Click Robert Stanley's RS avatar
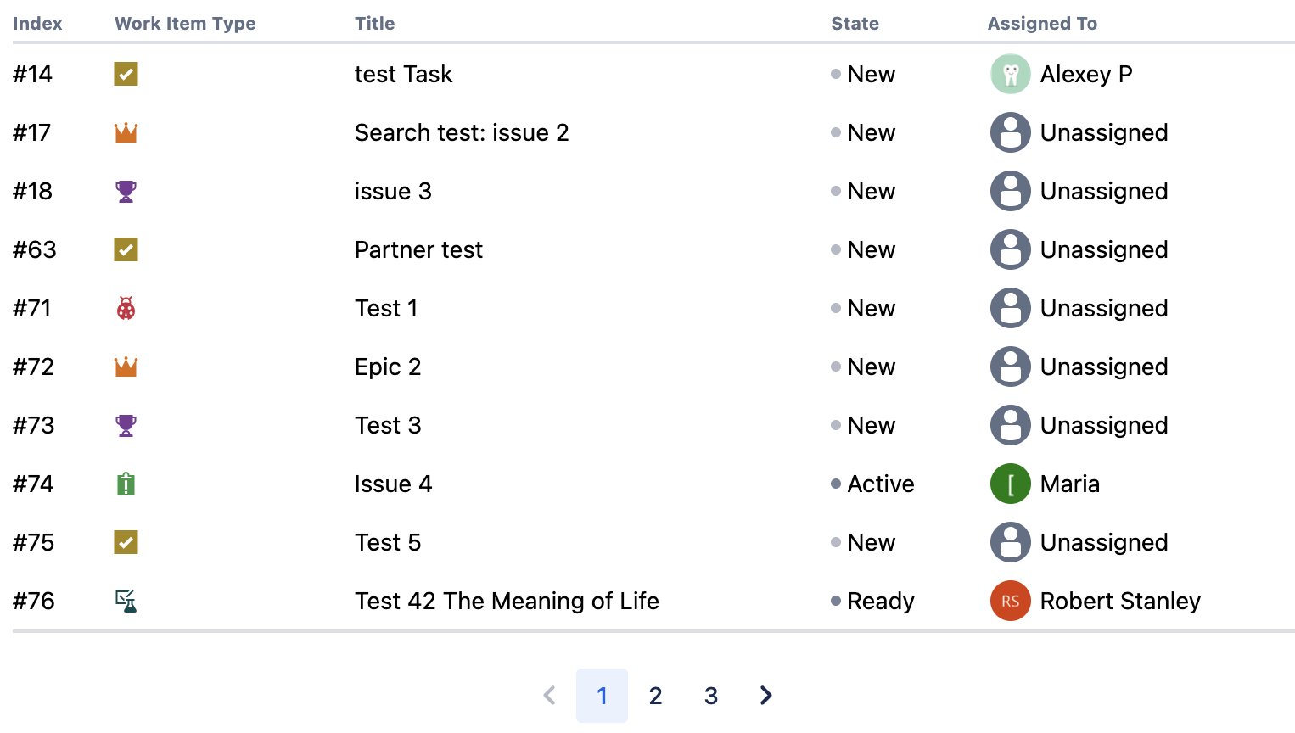 tap(1010, 602)
